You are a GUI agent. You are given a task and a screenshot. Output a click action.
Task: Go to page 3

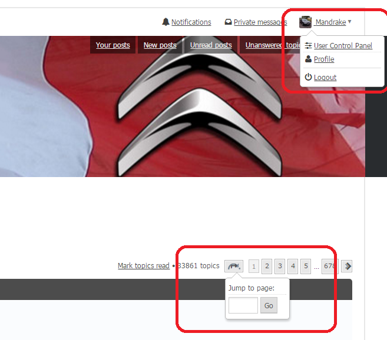click(280, 266)
